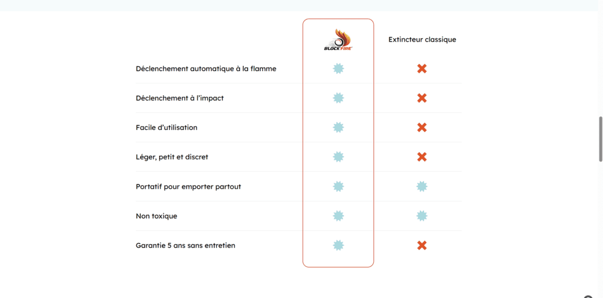
Task: Click BlockFire badge for automatic flame triggering
Action: coord(338,69)
